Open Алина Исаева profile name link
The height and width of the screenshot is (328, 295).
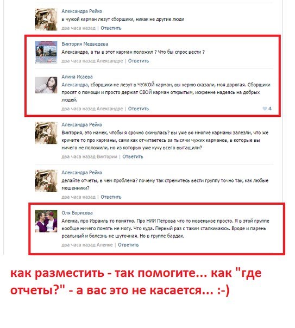(x=77, y=77)
